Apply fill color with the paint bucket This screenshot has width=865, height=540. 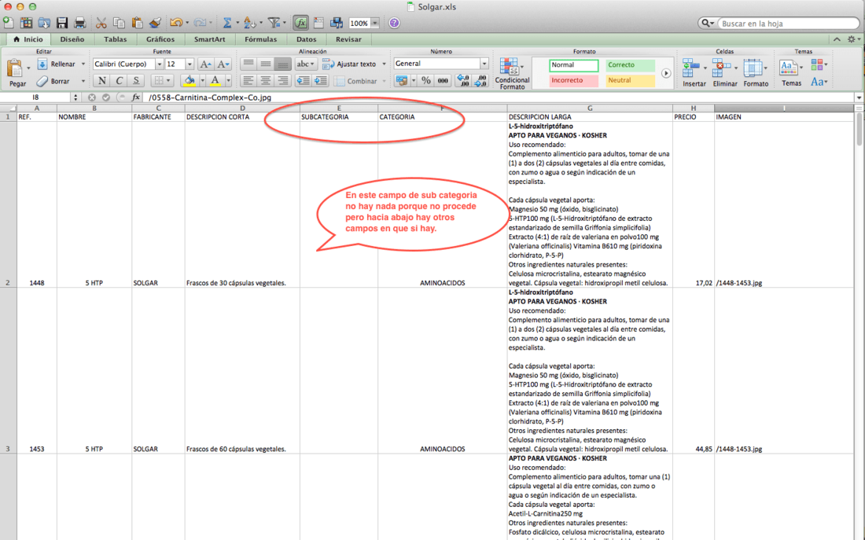coord(190,80)
